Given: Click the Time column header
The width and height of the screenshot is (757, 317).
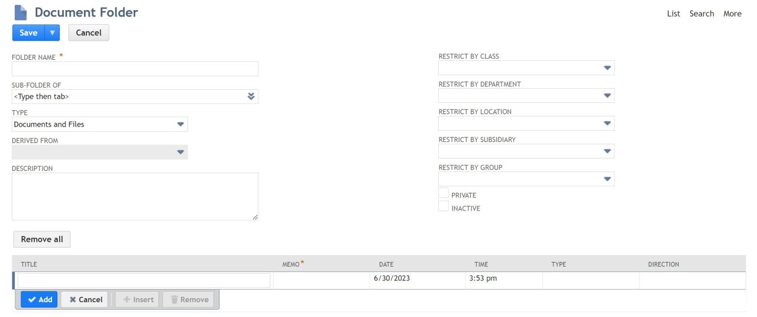Looking at the screenshot, I should click(x=481, y=264).
